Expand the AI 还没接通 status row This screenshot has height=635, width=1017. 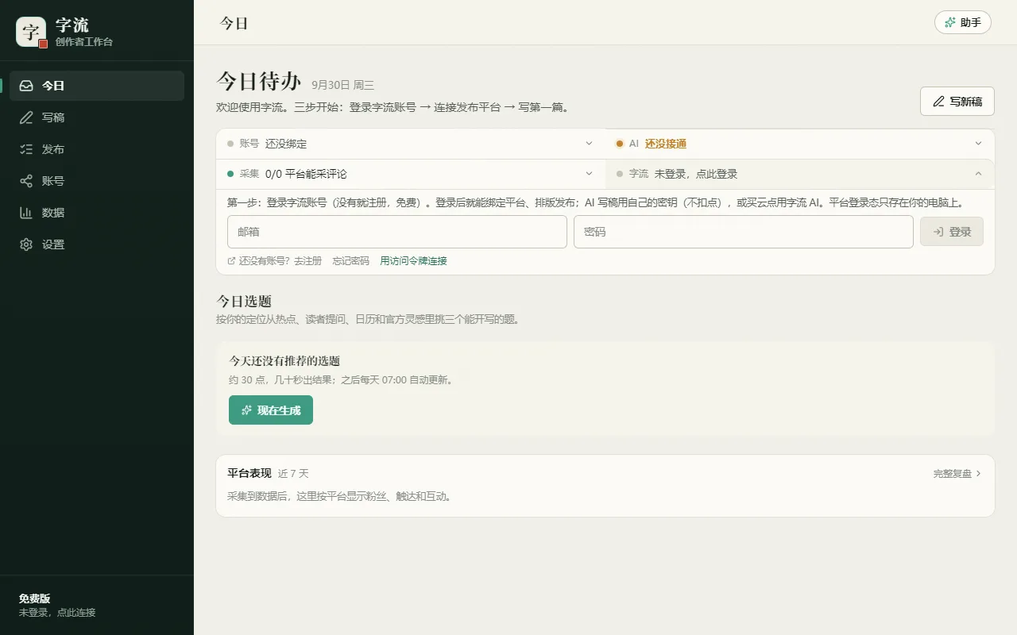800,144
